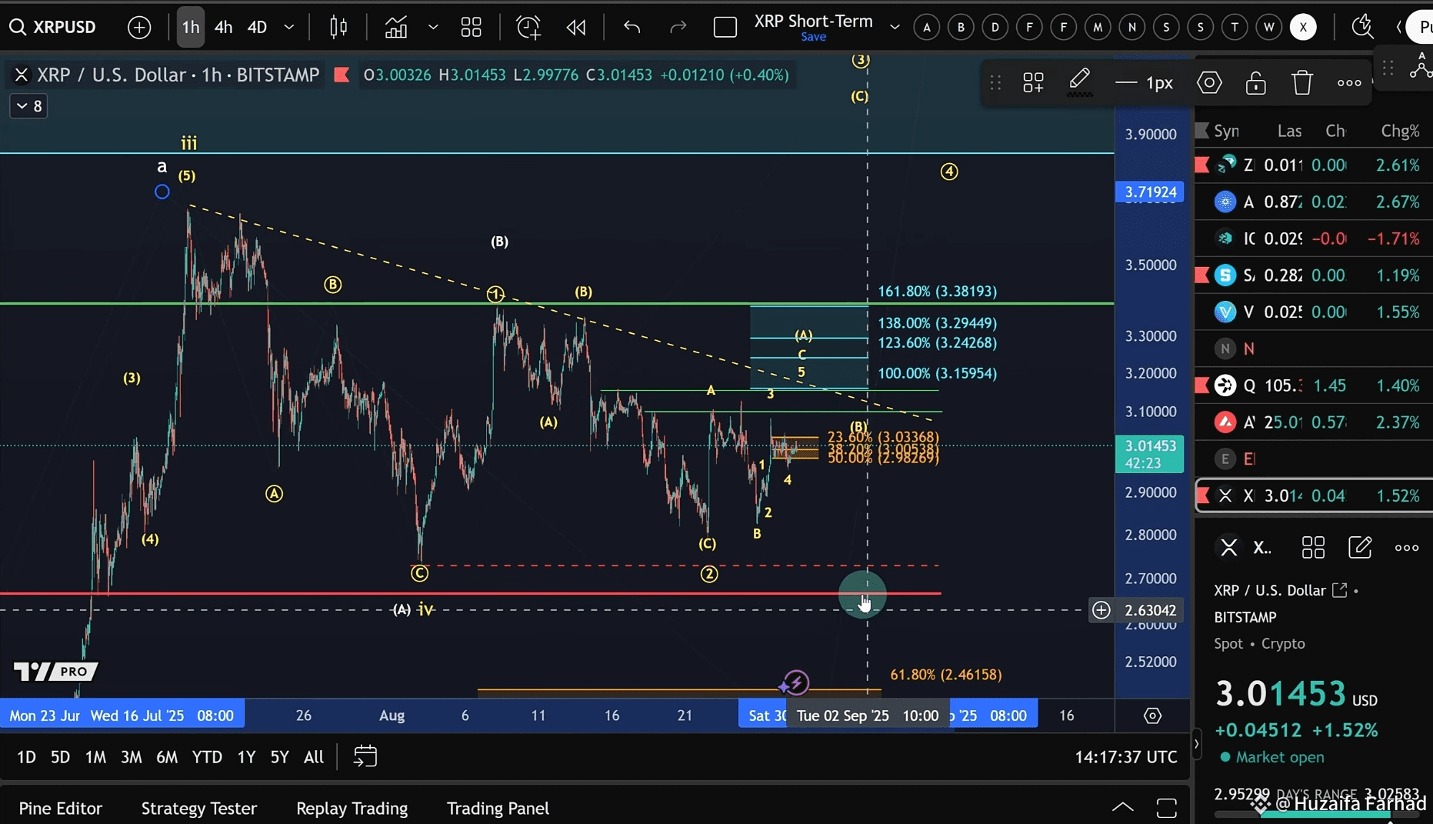Select the 4h timeframe

click(x=223, y=27)
